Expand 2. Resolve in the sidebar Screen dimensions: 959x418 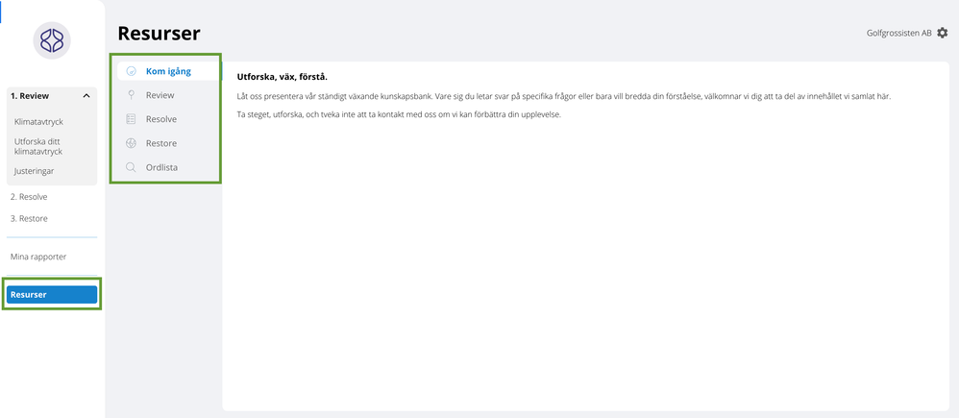29,197
